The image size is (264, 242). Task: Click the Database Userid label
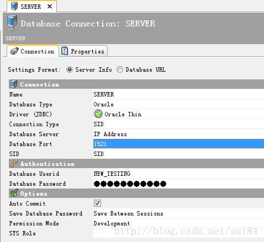pyautogui.click(x=34, y=174)
